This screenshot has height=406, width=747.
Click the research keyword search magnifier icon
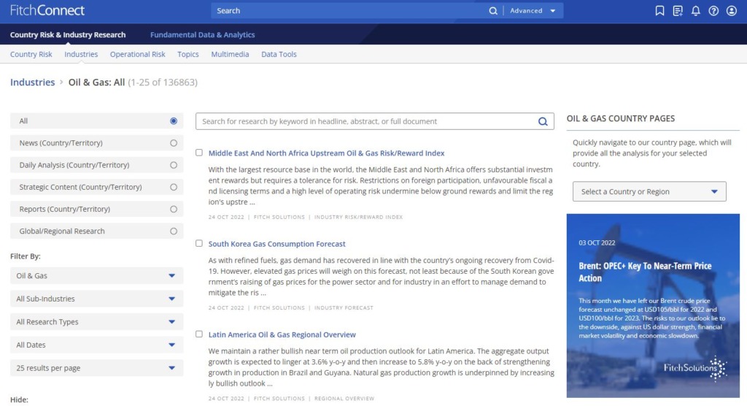pyautogui.click(x=543, y=122)
